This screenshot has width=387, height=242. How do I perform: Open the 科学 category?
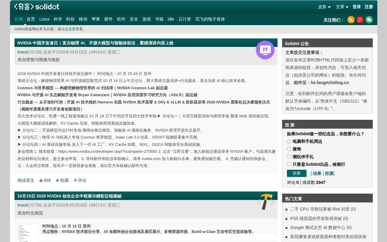58,19
